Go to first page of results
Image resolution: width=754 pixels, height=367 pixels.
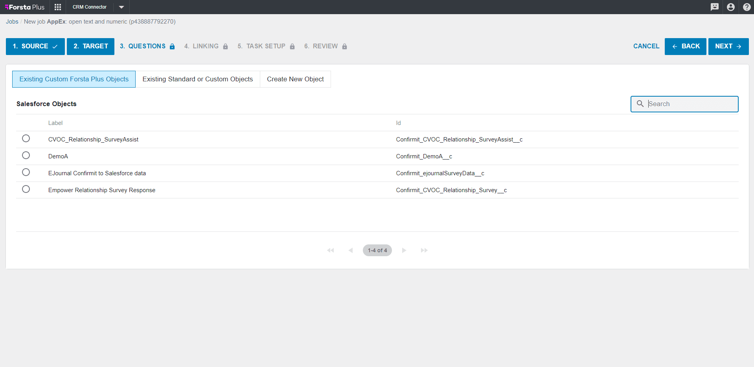click(331, 250)
